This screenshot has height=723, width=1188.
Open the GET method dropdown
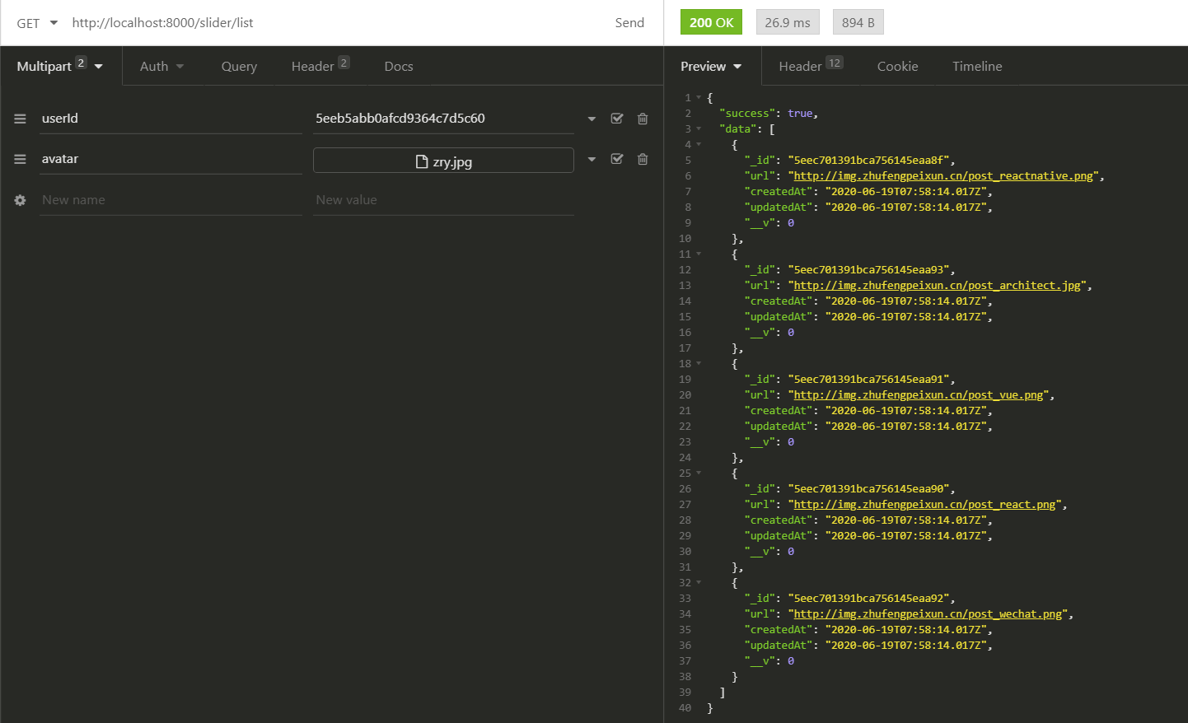[37, 23]
